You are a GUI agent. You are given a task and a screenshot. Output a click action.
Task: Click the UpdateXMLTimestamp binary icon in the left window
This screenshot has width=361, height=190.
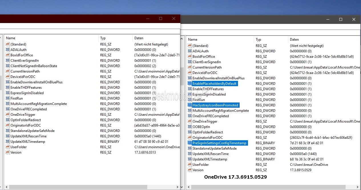7,141
